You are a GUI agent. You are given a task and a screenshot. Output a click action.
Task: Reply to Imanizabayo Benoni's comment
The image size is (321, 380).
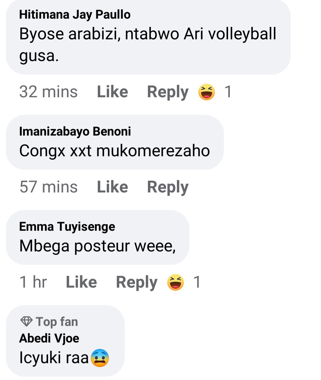click(168, 187)
